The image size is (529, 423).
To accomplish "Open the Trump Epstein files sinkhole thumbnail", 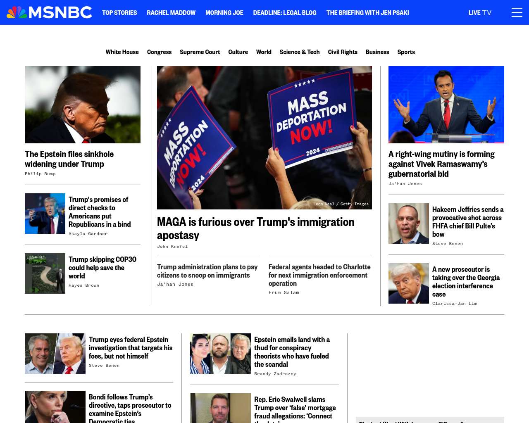I will pyautogui.click(x=83, y=105).
